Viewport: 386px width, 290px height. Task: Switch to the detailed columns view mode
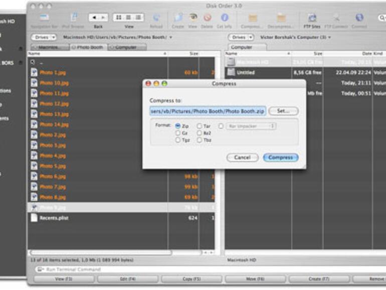point(138,18)
